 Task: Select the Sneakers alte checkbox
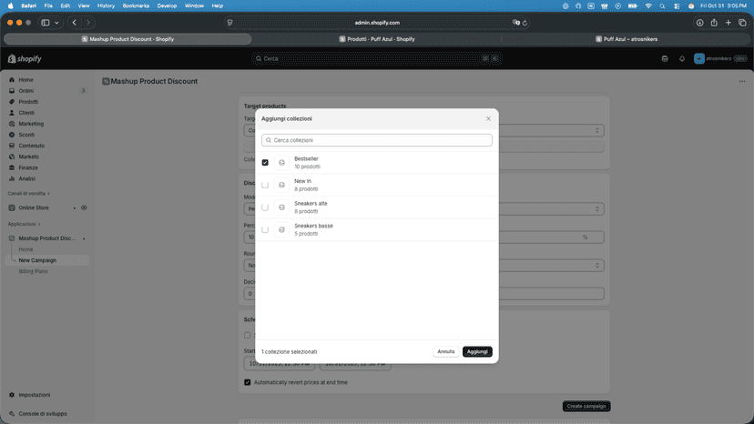265,207
